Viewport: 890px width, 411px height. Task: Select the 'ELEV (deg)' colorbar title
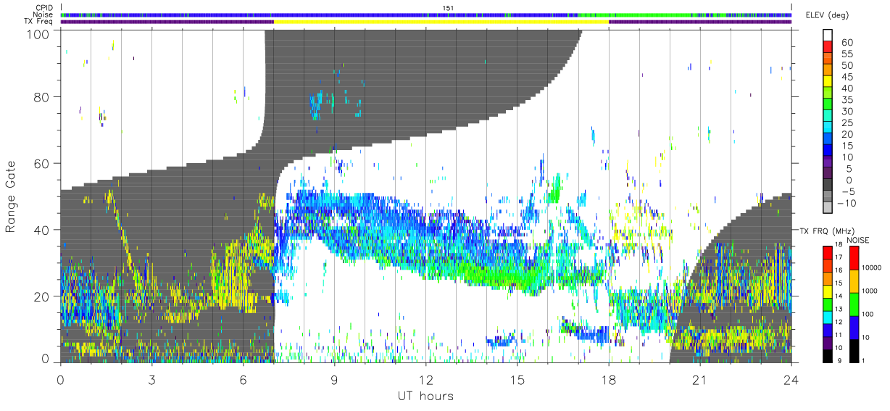point(828,15)
